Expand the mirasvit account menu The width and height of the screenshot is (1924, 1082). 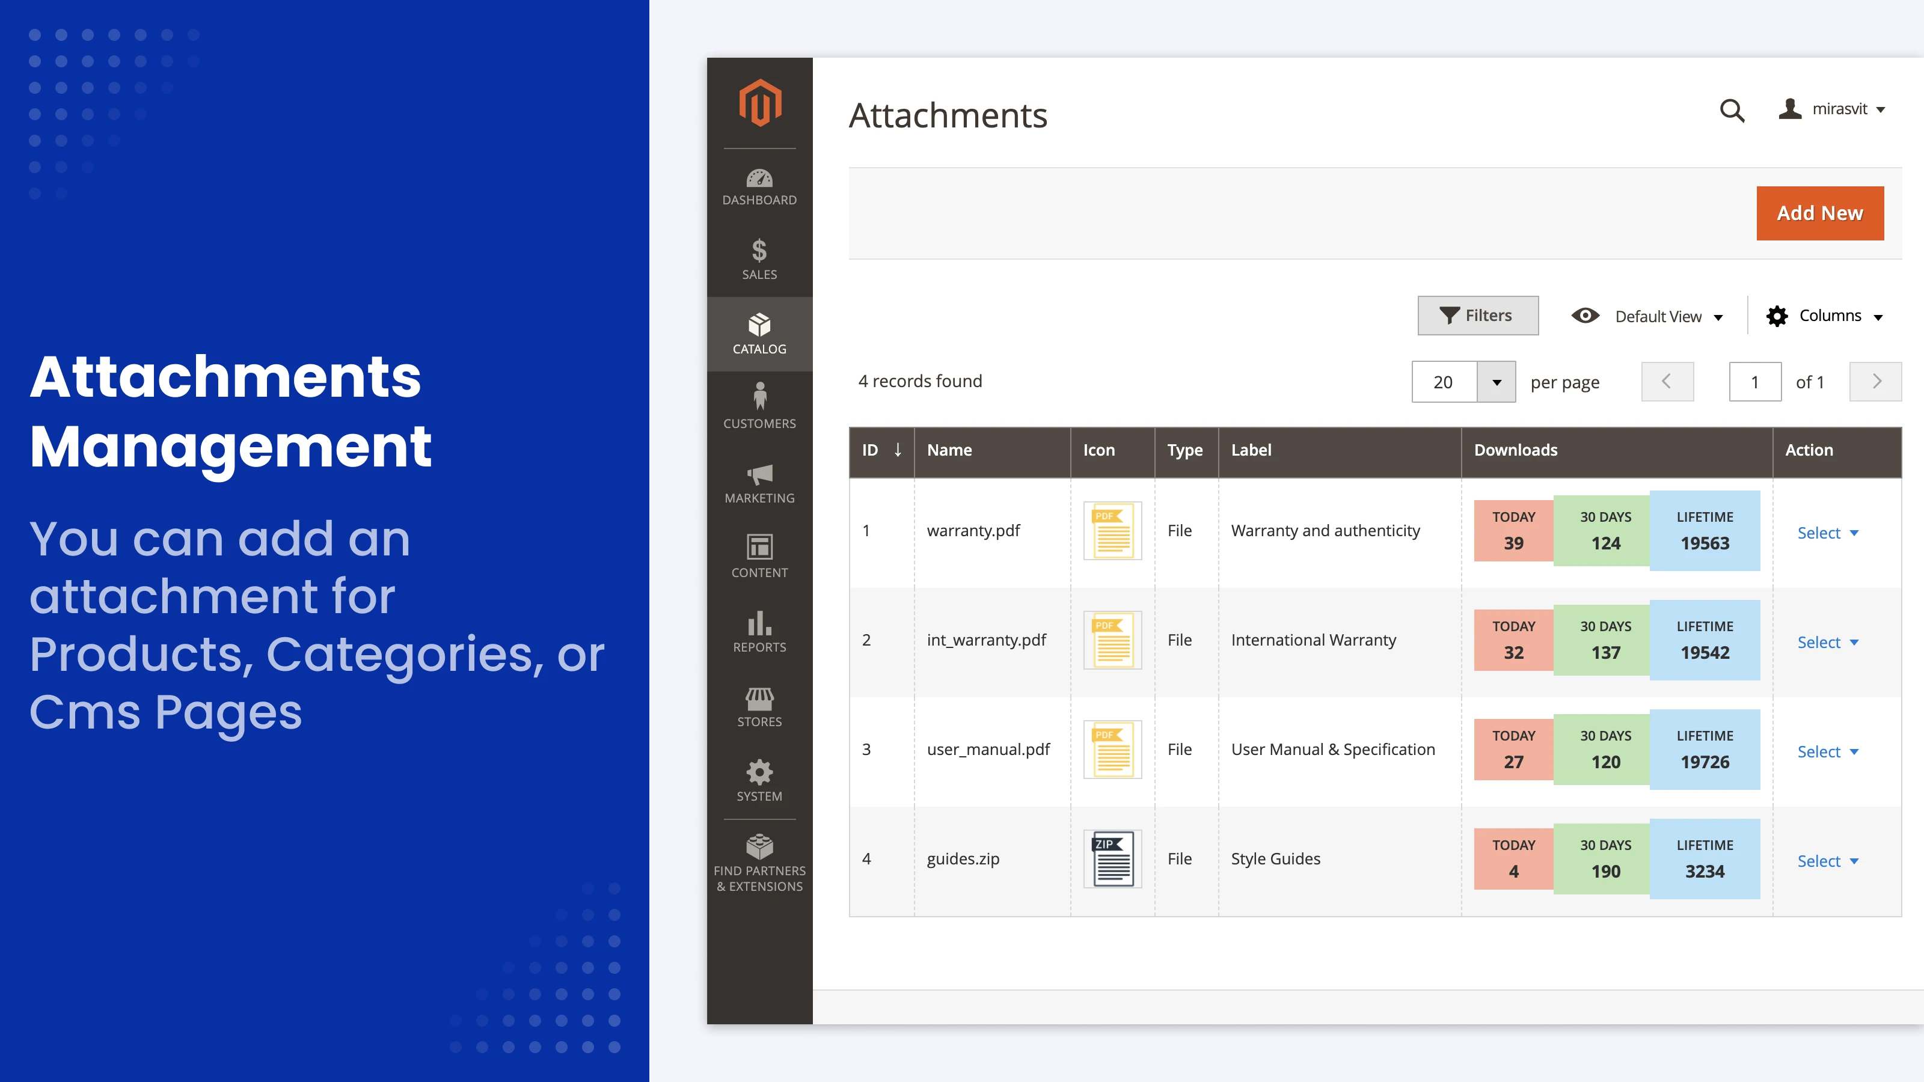point(1833,109)
